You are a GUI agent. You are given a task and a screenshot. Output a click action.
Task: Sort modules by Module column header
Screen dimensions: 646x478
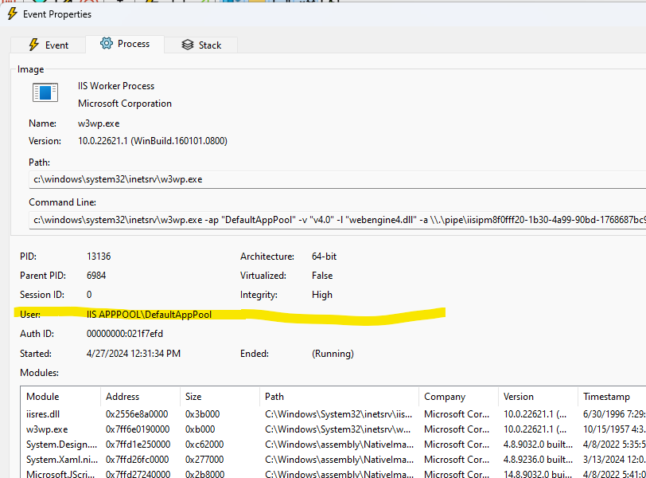point(60,396)
